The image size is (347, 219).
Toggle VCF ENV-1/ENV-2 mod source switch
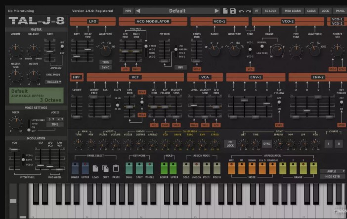pos(142,103)
